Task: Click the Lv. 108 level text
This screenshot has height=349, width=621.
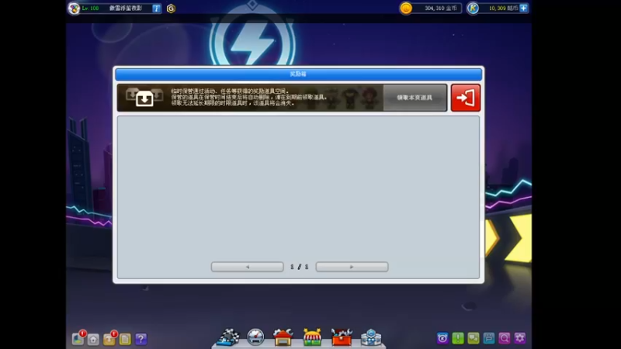Action: click(90, 8)
